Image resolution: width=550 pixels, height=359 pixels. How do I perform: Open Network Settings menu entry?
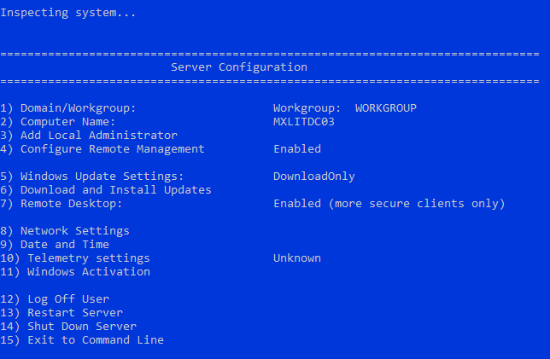tap(65, 231)
